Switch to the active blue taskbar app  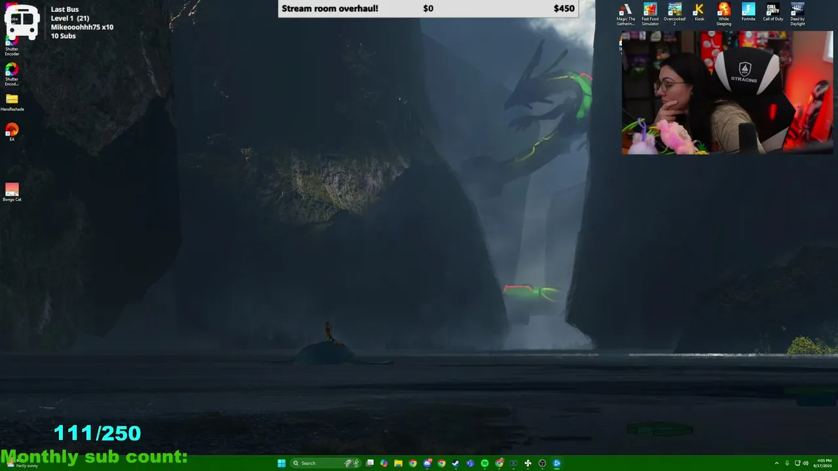point(556,463)
